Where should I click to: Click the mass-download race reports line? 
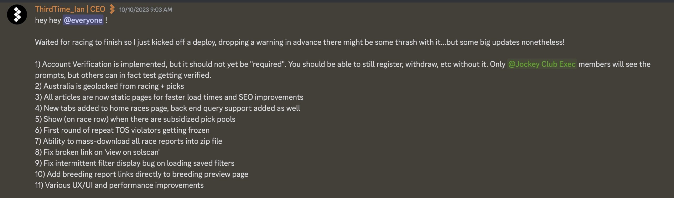point(128,141)
